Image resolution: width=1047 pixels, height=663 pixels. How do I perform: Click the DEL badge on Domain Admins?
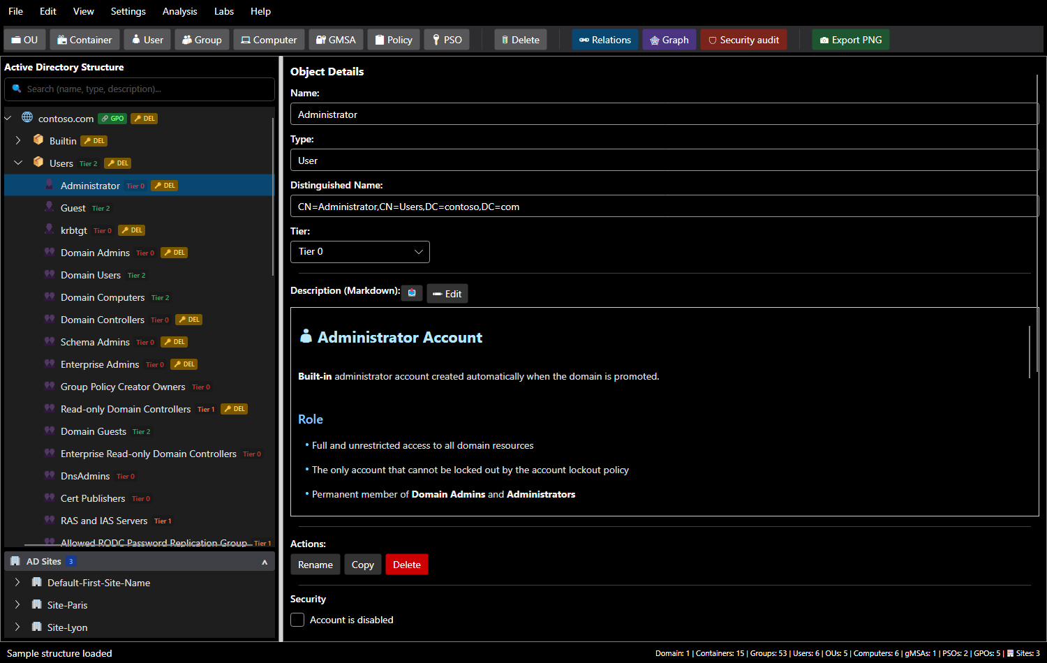174,253
